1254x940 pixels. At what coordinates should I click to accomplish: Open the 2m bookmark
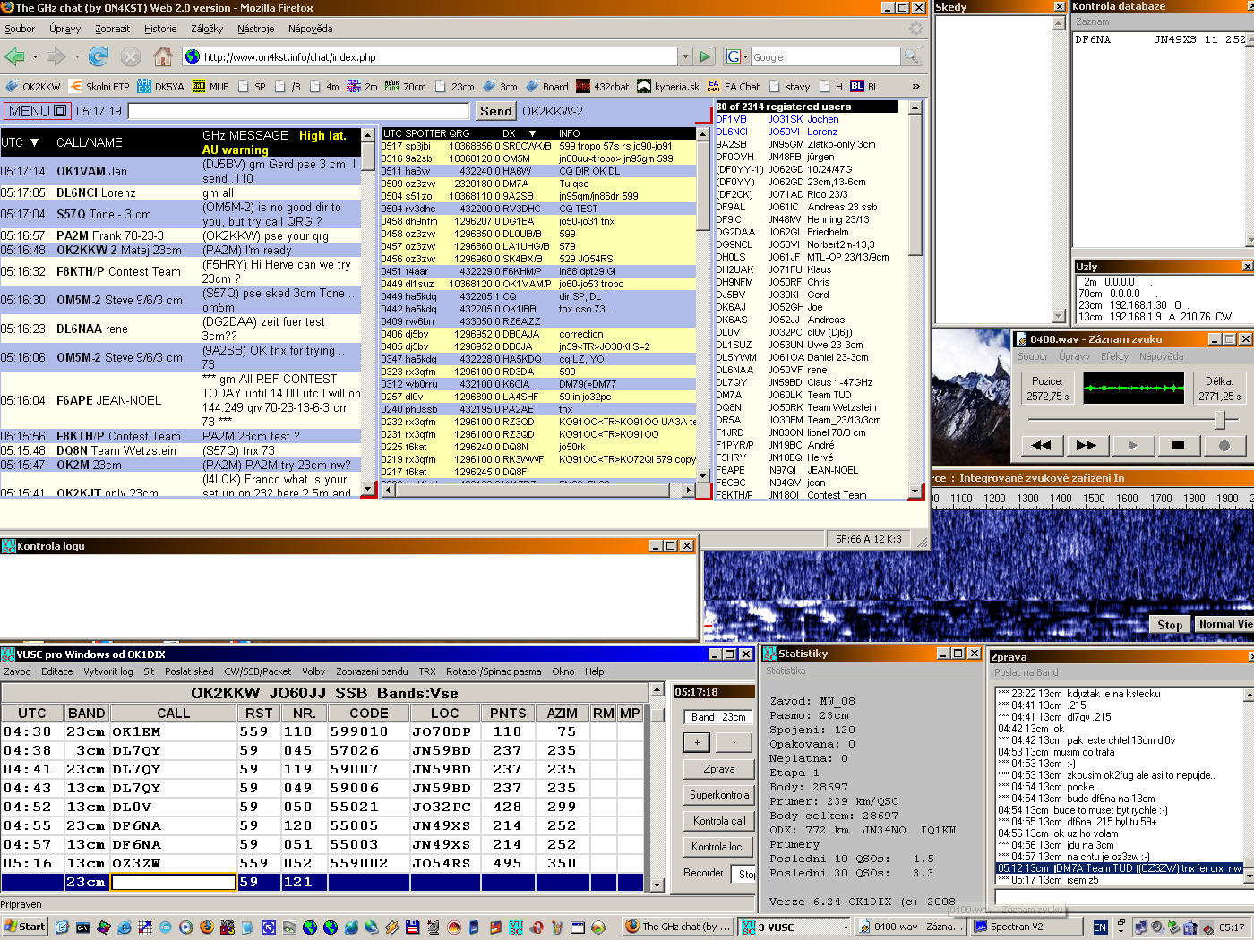[x=362, y=87]
